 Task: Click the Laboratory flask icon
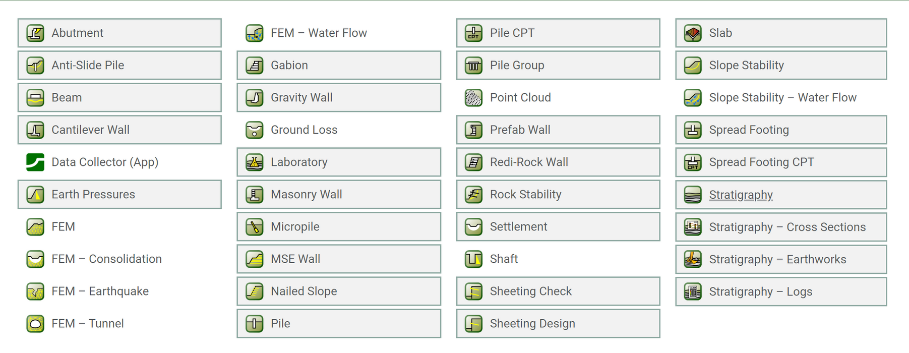[x=255, y=162]
